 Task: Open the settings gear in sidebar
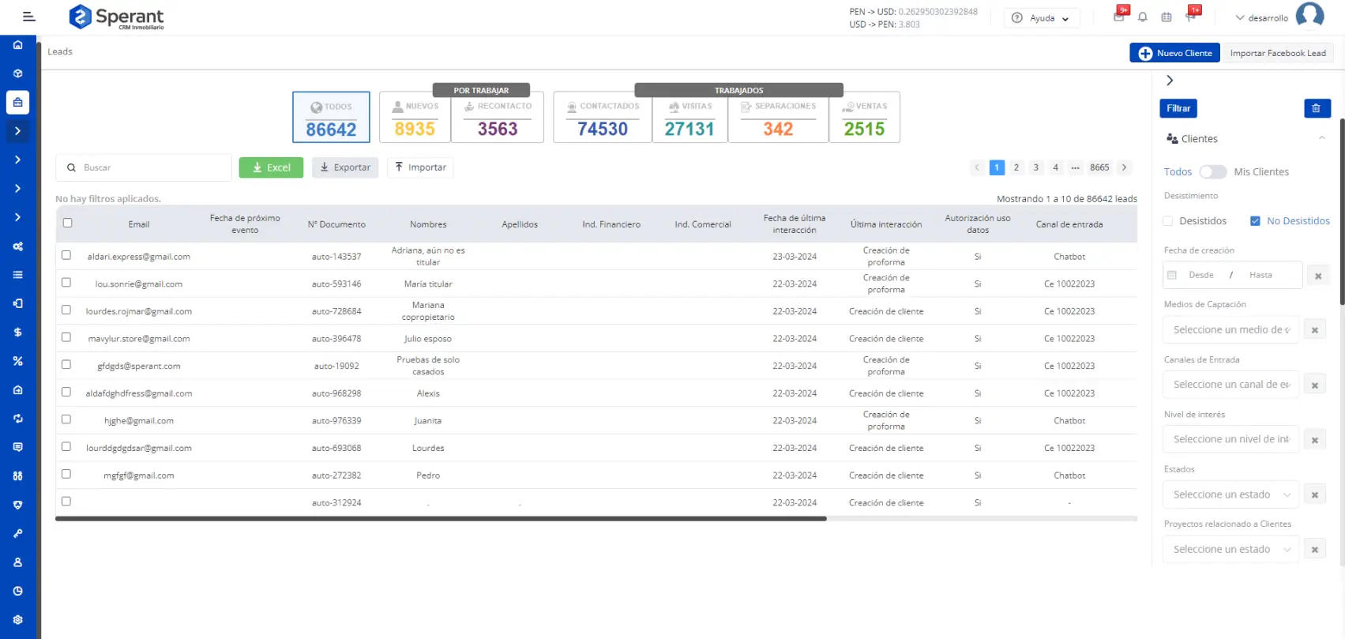[x=17, y=620]
